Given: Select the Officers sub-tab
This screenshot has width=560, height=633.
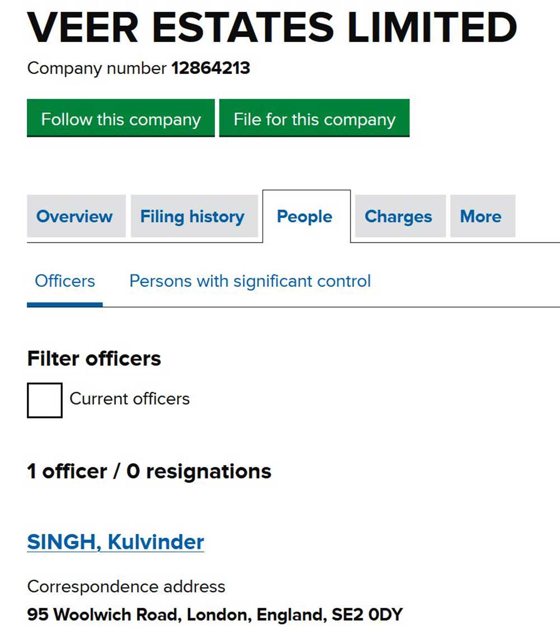Looking at the screenshot, I should tap(65, 281).
